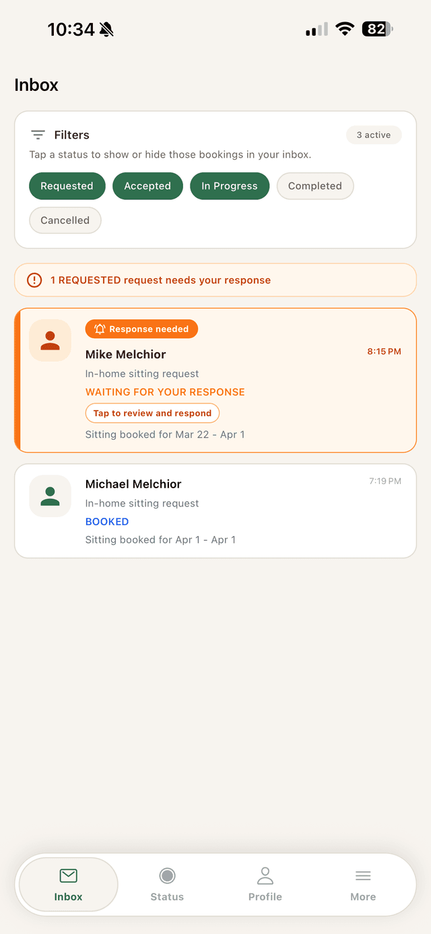Tap 'In-home sitting request' under Michael Melchior

tap(142, 503)
